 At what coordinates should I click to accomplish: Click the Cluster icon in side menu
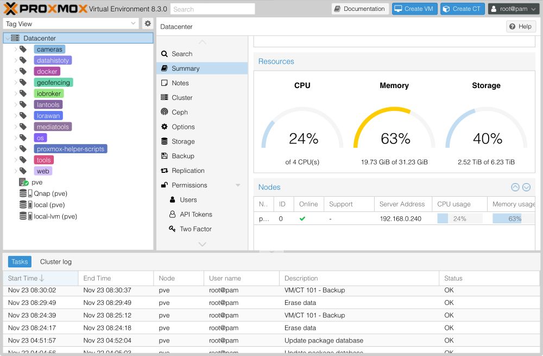coord(165,98)
